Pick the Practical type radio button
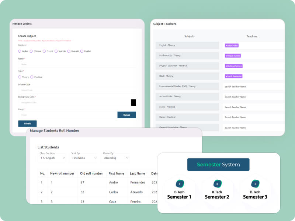 pyautogui.click(x=32, y=77)
